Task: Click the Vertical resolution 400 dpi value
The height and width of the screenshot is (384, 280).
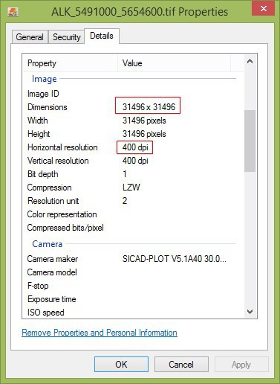Action: coord(135,161)
